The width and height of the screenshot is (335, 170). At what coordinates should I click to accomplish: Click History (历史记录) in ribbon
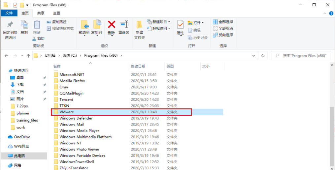(x=198, y=38)
